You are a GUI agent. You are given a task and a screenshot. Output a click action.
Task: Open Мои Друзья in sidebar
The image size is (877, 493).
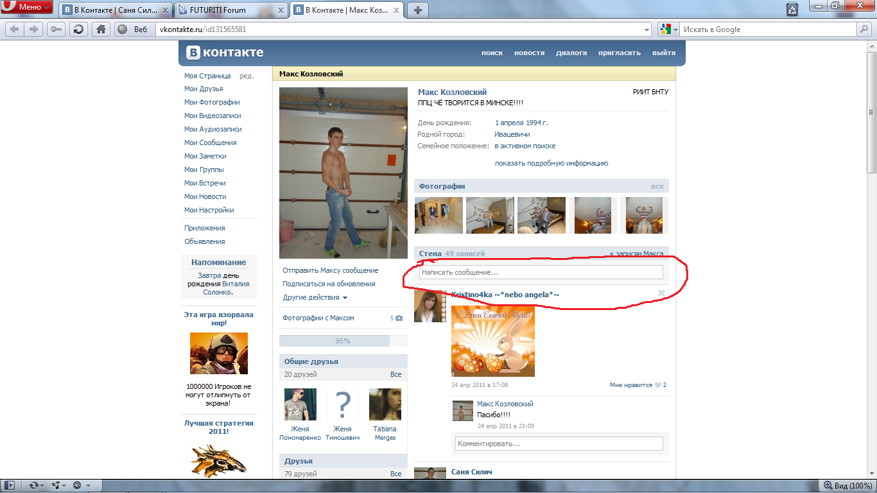[x=204, y=89]
